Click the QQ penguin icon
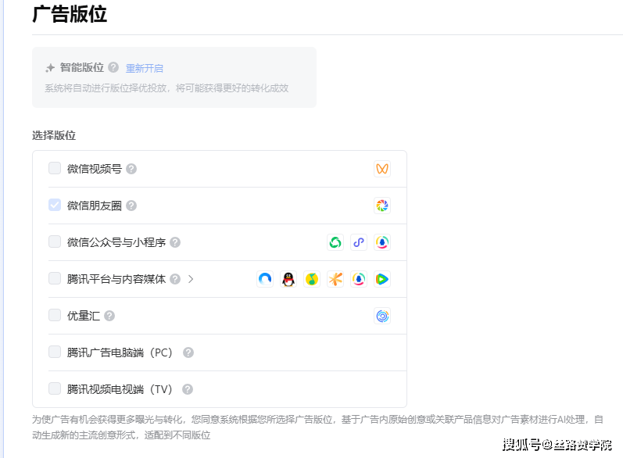Screen dimensions: 623x458 pyautogui.click(x=288, y=279)
